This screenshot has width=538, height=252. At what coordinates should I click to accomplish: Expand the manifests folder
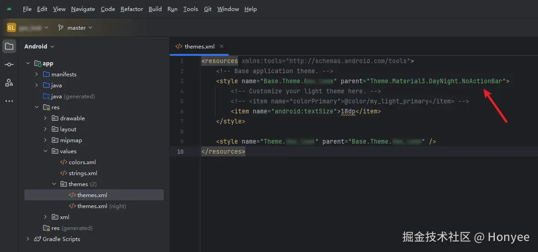pyautogui.click(x=36, y=75)
